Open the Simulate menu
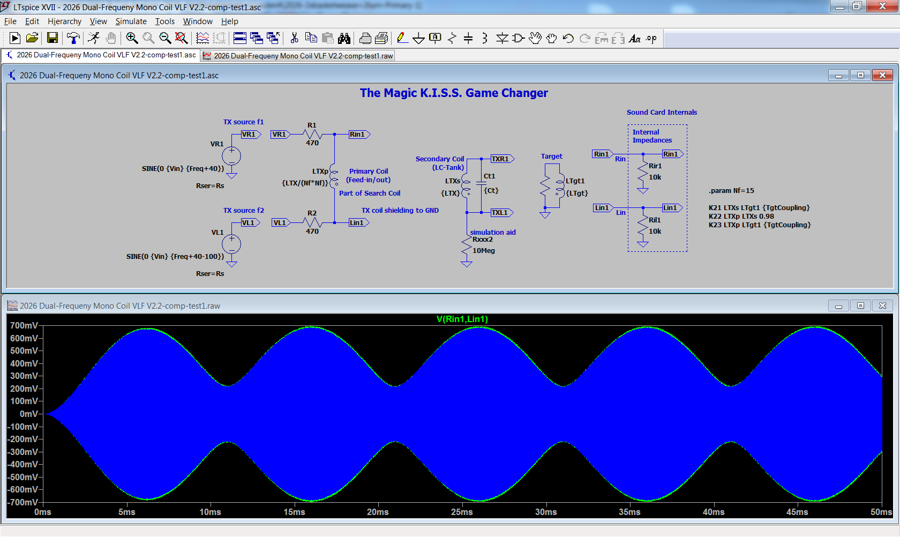Image resolution: width=900 pixels, height=537 pixels. 131,21
